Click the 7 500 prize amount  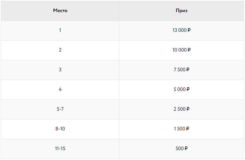[179, 70]
